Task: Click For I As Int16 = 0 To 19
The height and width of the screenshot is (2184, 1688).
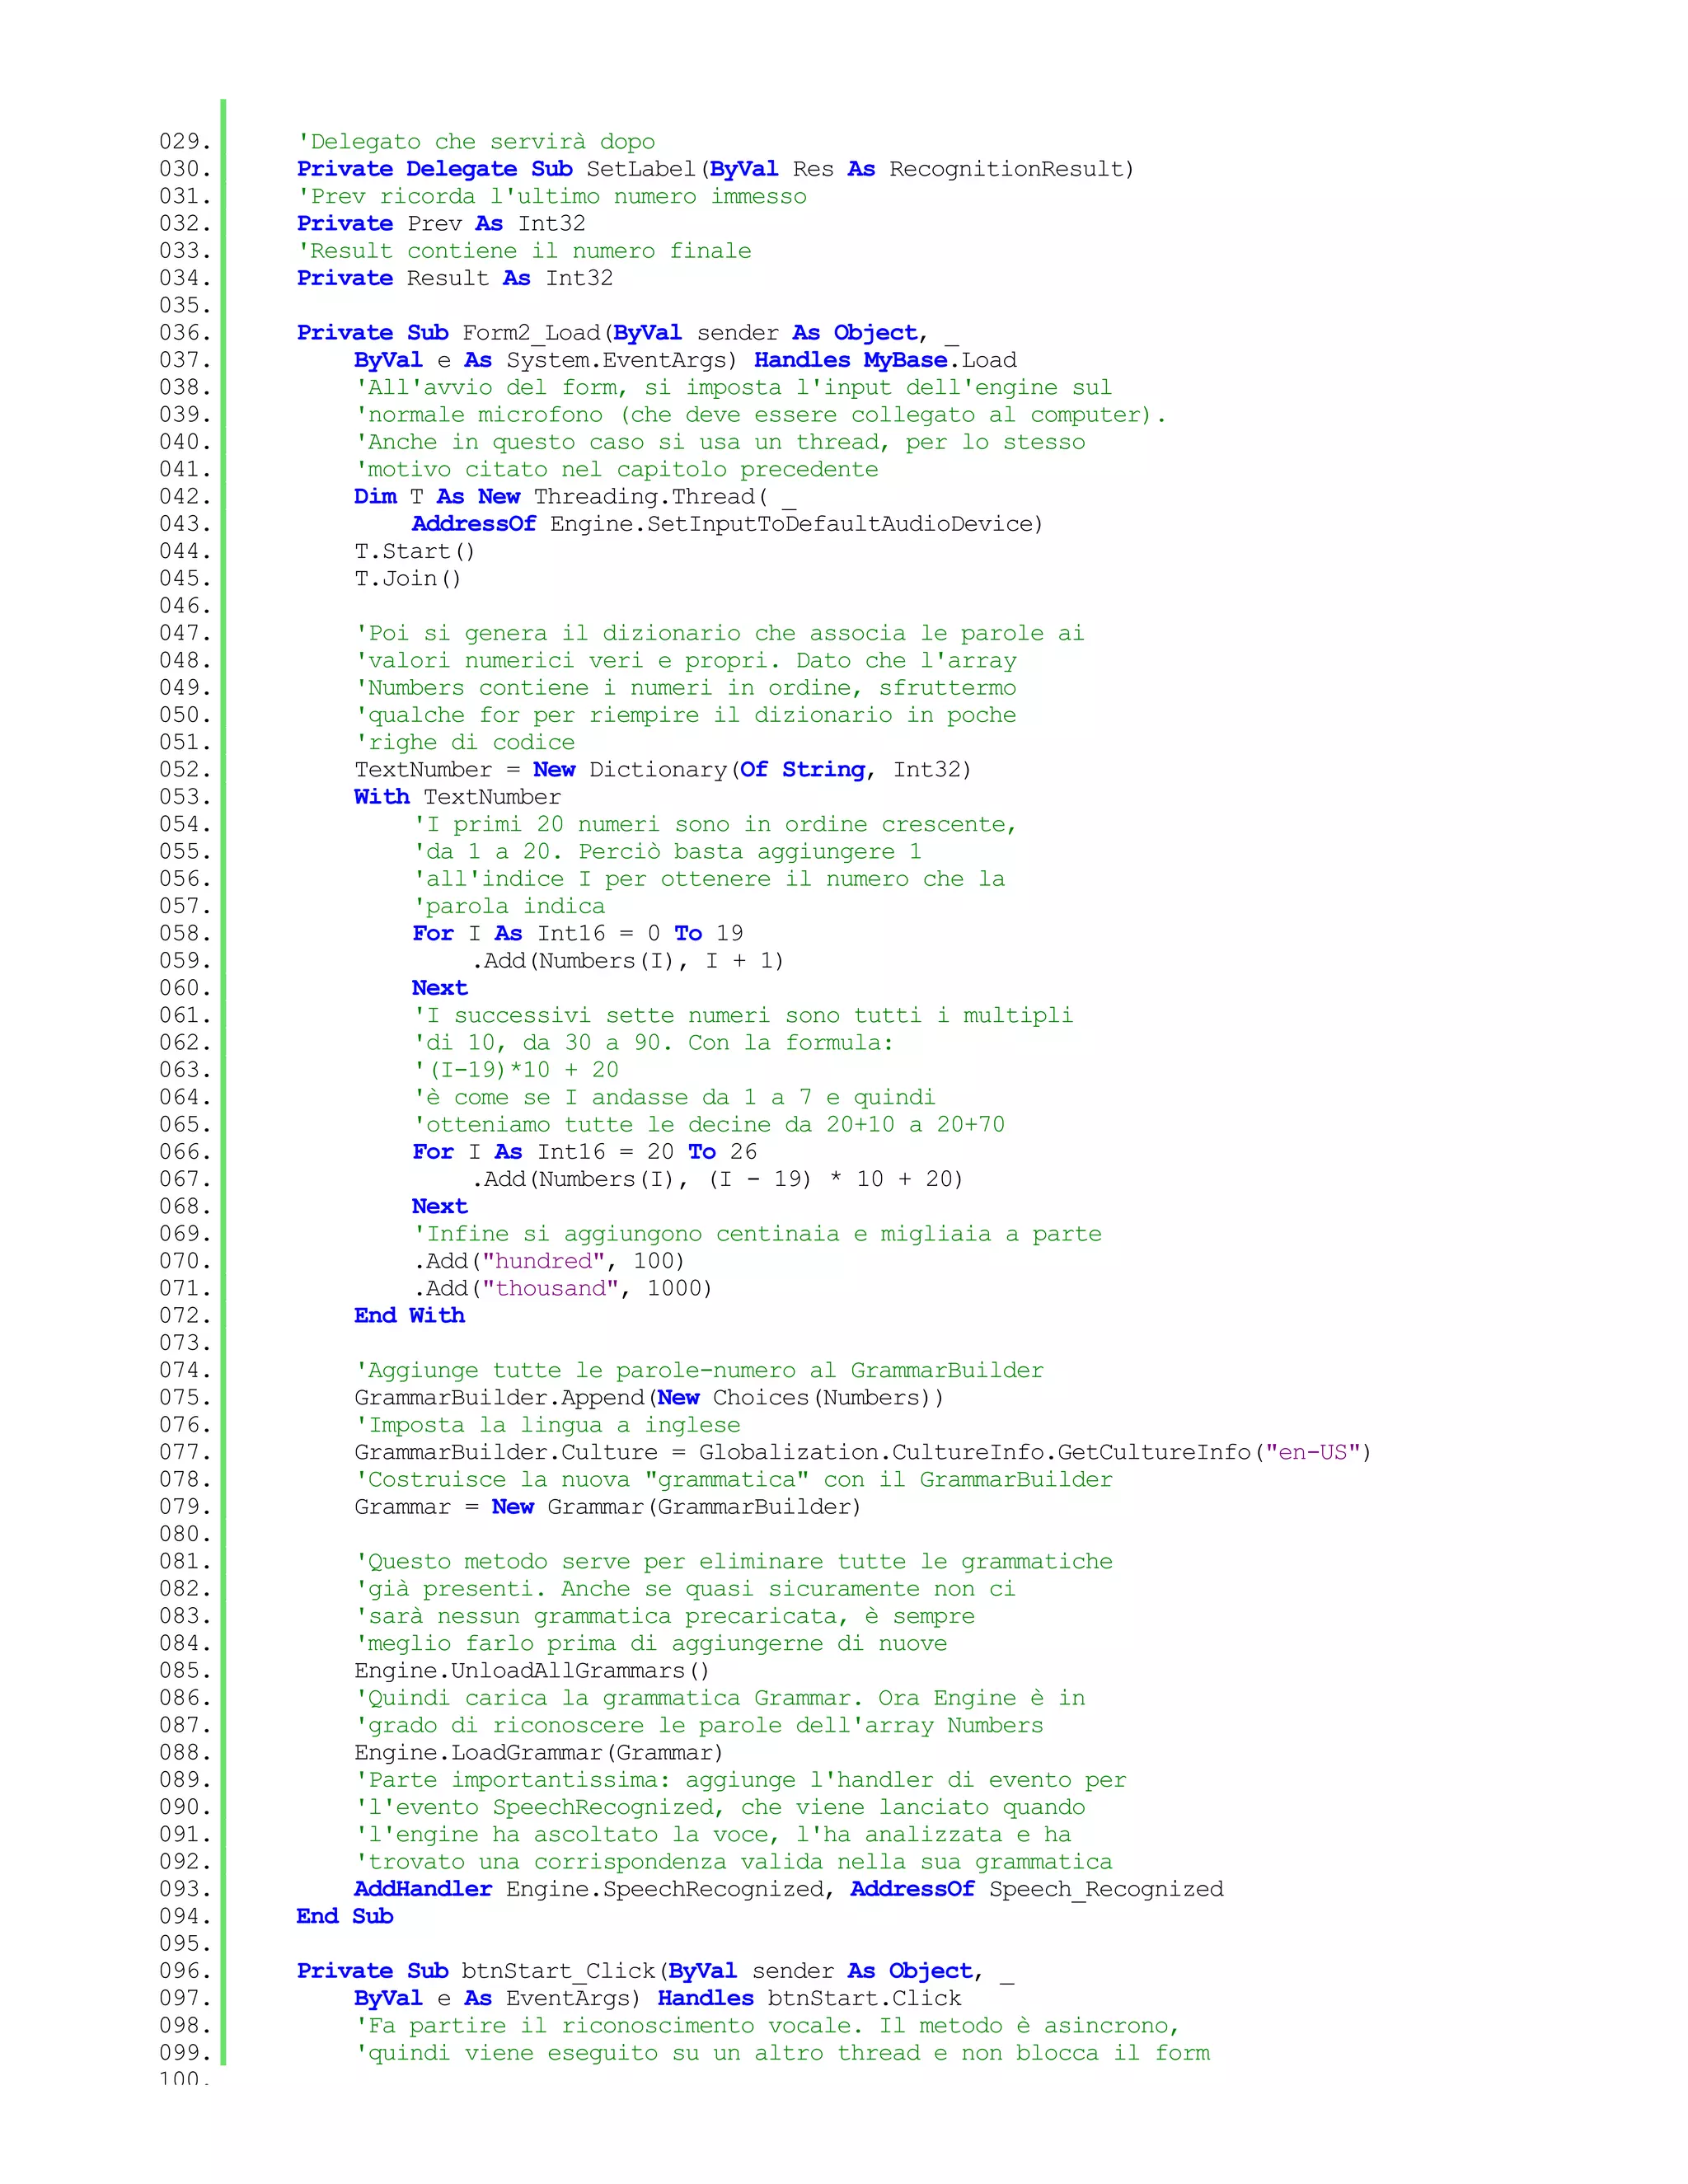Action: tap(578, 934)
